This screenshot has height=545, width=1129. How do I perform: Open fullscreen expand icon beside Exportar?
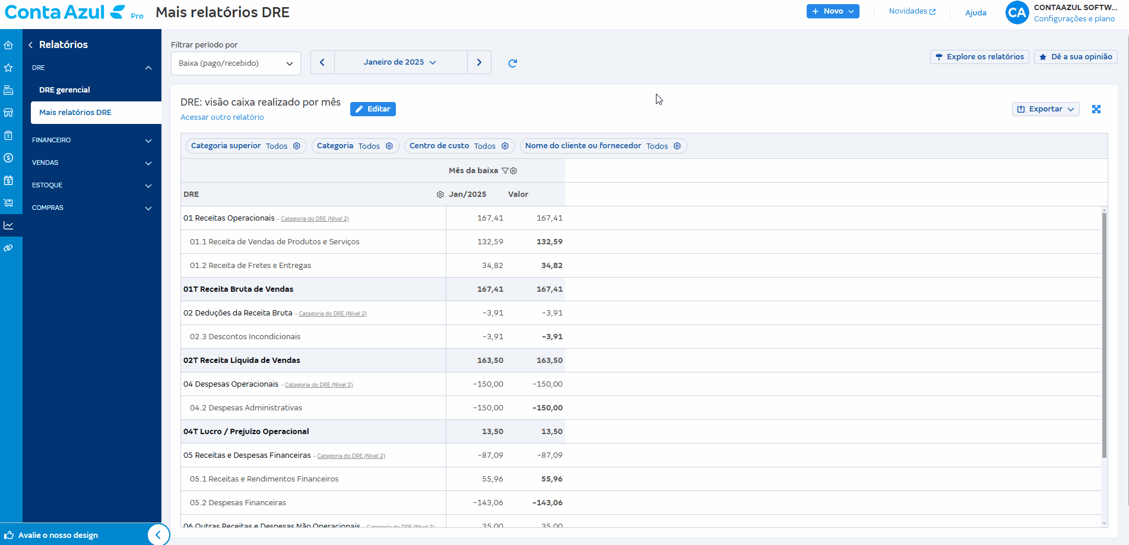(1096, 109)
